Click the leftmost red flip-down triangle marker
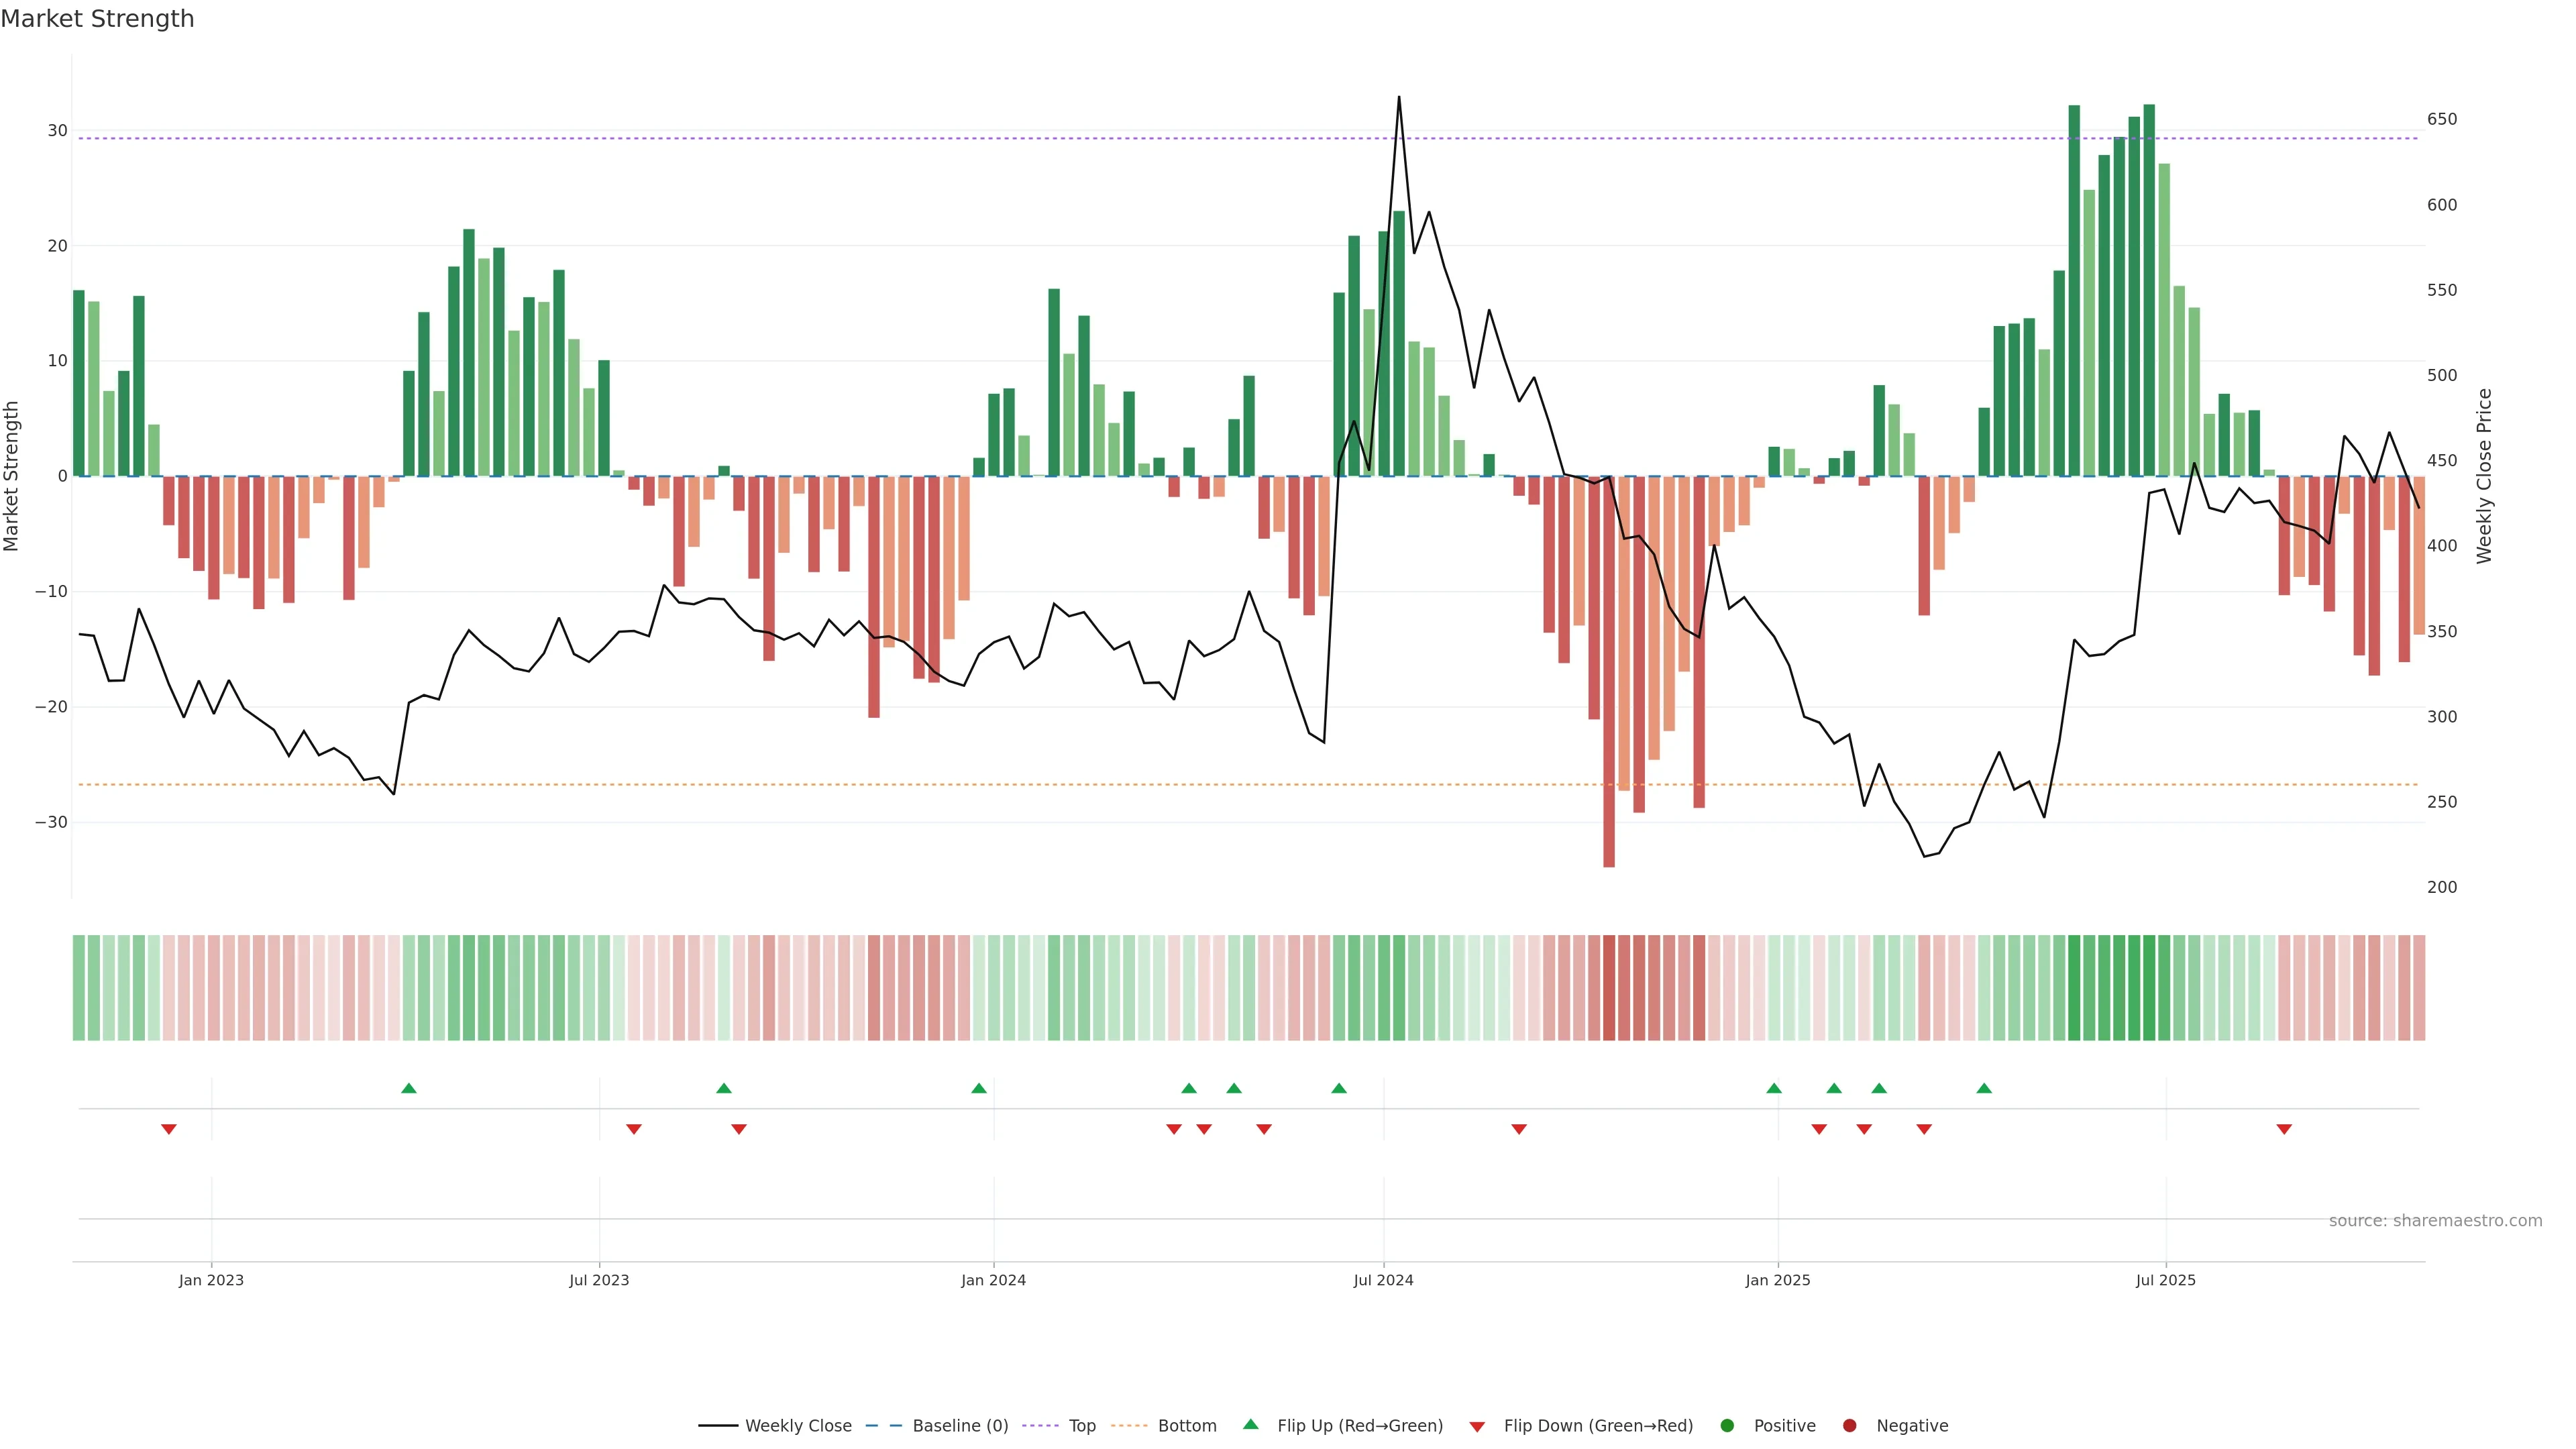Screen dimensions: 2576x1449 (169, 1129)
